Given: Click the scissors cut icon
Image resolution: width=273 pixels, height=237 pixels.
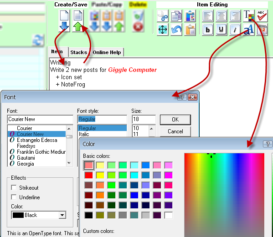Looking at the screenshot, I should [163, 16].
